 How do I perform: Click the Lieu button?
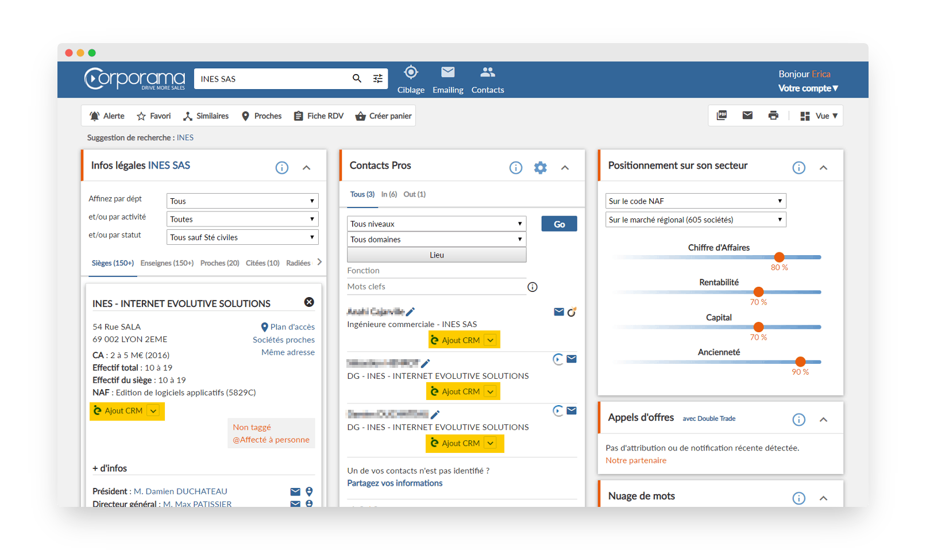tap(437, 255)
